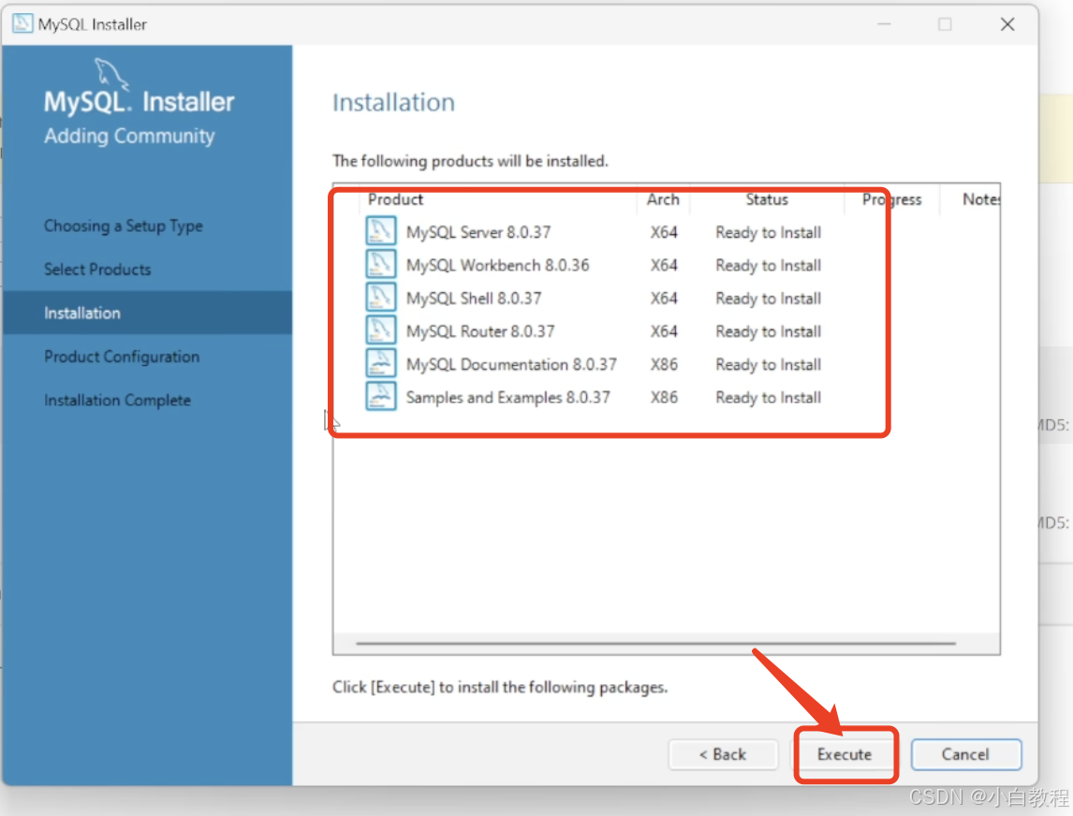1073x816 pixels.
Task: Click the Status column header
Action: (x=767, y=199)
